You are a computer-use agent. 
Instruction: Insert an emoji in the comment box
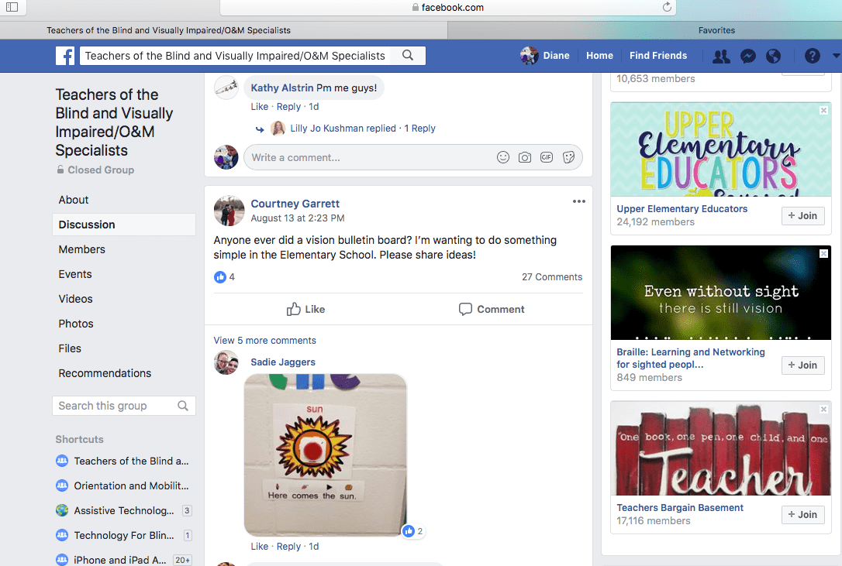click(502, 157)
